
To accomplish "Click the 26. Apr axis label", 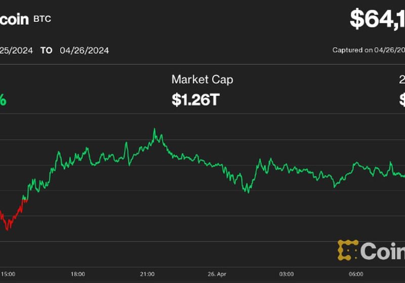I will 216,274.
